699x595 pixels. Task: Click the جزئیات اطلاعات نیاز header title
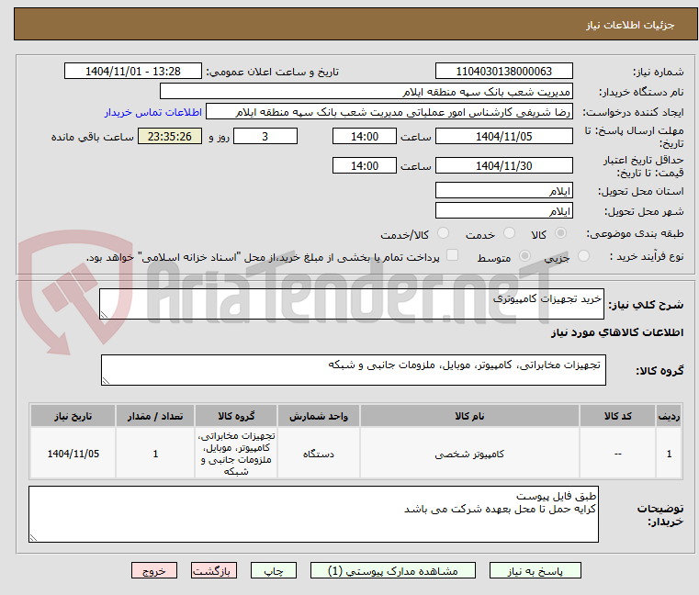(629, 25)
